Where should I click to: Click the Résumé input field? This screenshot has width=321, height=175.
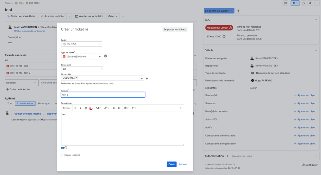[x=103, y=95]
